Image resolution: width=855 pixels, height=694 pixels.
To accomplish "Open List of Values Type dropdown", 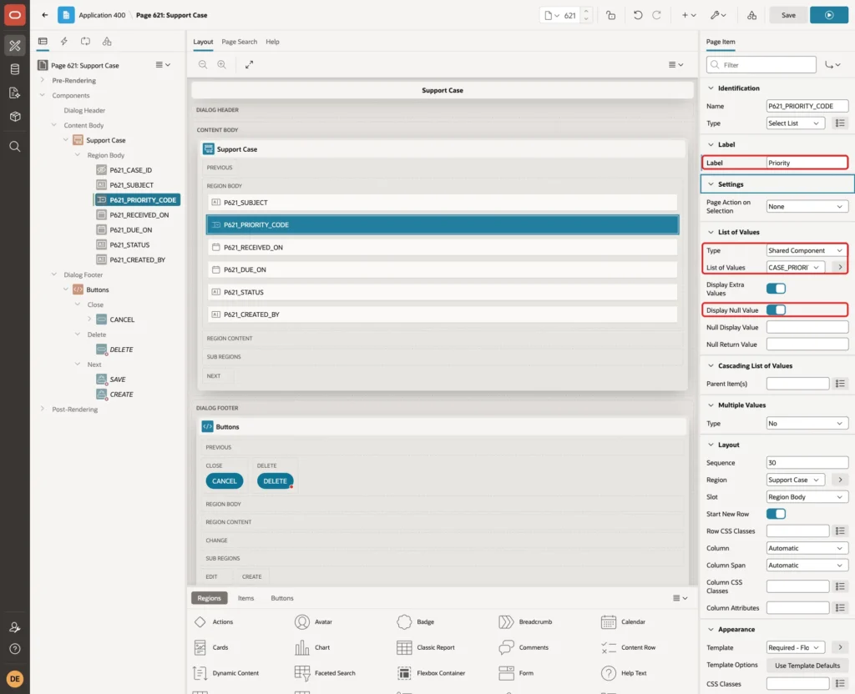I will pos(807,250).
